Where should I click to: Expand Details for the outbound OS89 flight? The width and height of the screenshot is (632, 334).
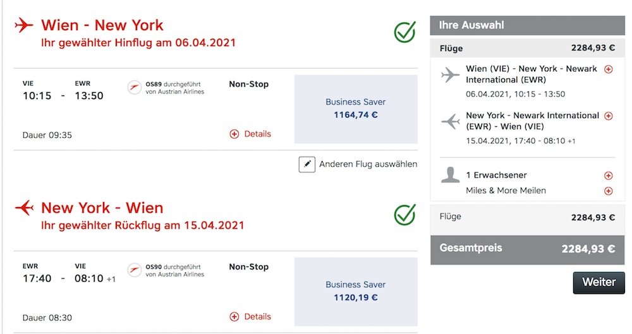tap(250, 134)
